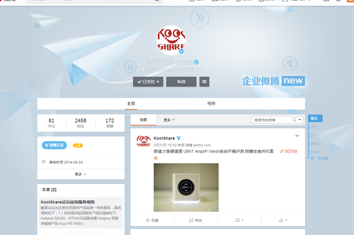Click the magnifier icon in 搜索他的微博
354x235 pixels.
294,120
